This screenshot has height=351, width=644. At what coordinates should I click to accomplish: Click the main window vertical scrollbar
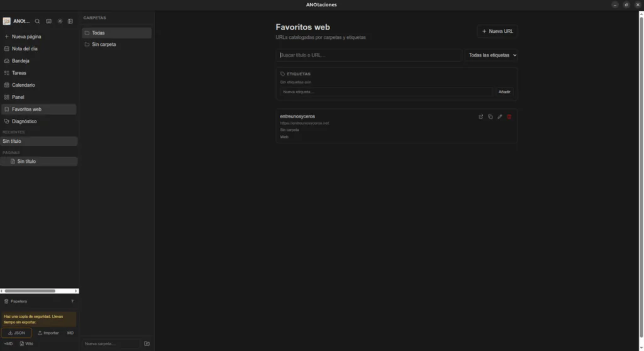point(641,177)
